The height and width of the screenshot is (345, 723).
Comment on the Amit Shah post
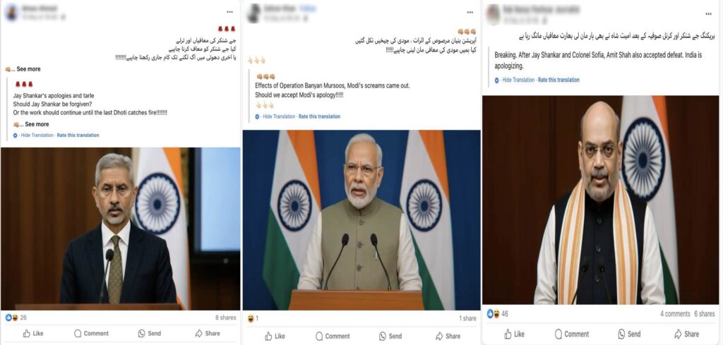(572, 334)
